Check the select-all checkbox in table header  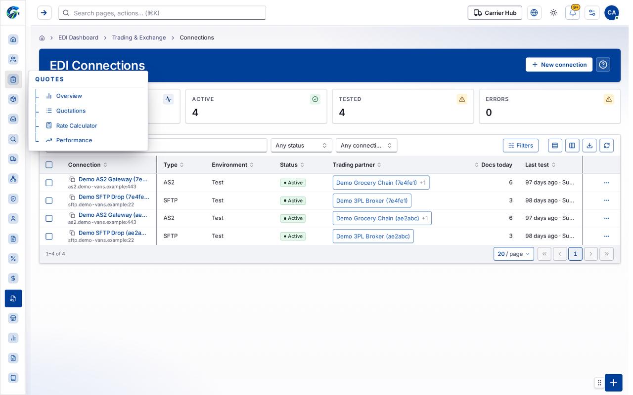[49, 165]
